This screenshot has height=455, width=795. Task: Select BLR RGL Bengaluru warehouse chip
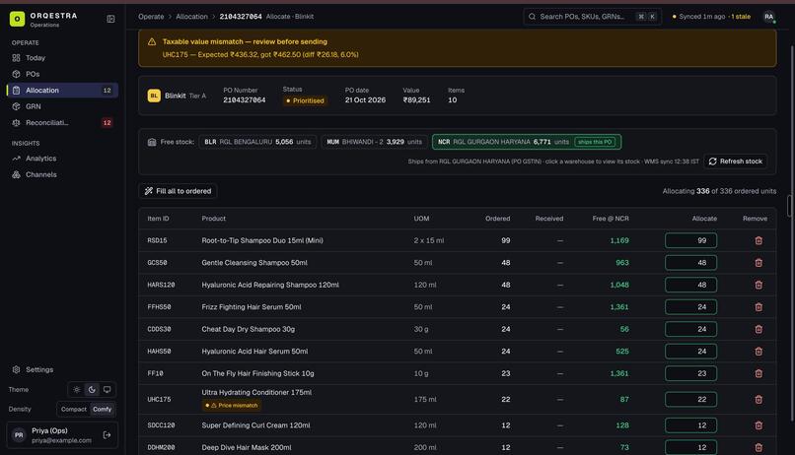coord(257,142)
